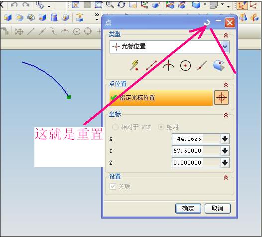Choose the Point on Curve type icon
Screen dimensions: 262x238
[x=202, y=65]
